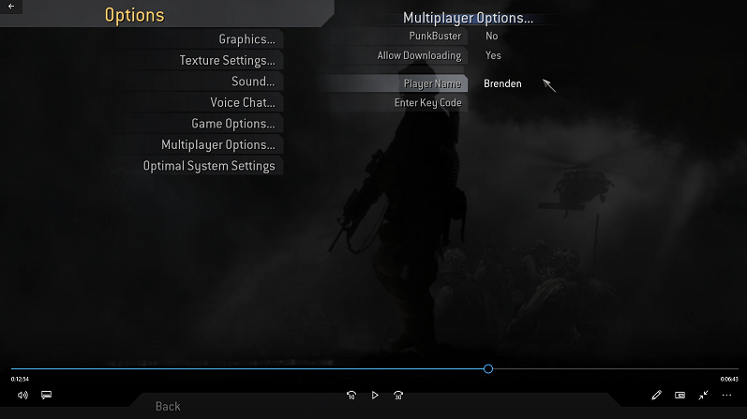Open the pencil edit tool
This screenshot has width=747, height=419.
tap(656, 395)
